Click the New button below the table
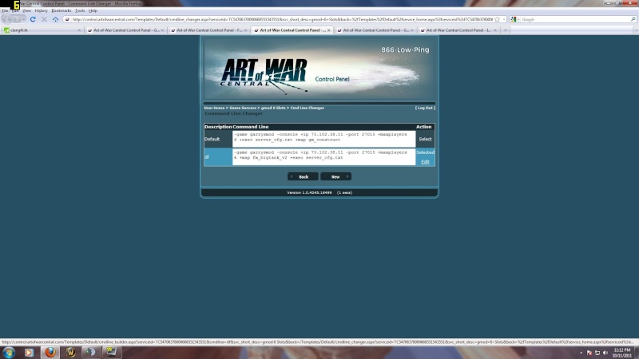Screen dimensions: 639x359 pyautogui.click(x=335, y=176)
